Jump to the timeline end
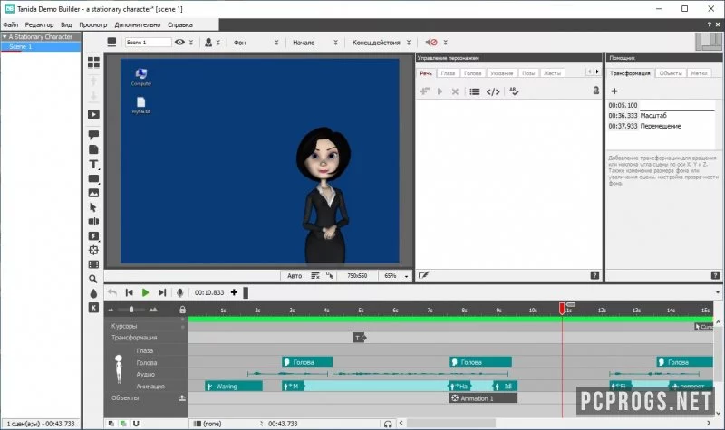The width and height of the screenshot is (725, 430). tap(162, 292)
